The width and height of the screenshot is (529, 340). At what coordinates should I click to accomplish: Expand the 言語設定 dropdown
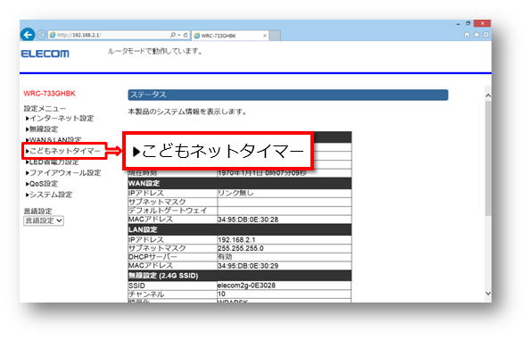44,220
